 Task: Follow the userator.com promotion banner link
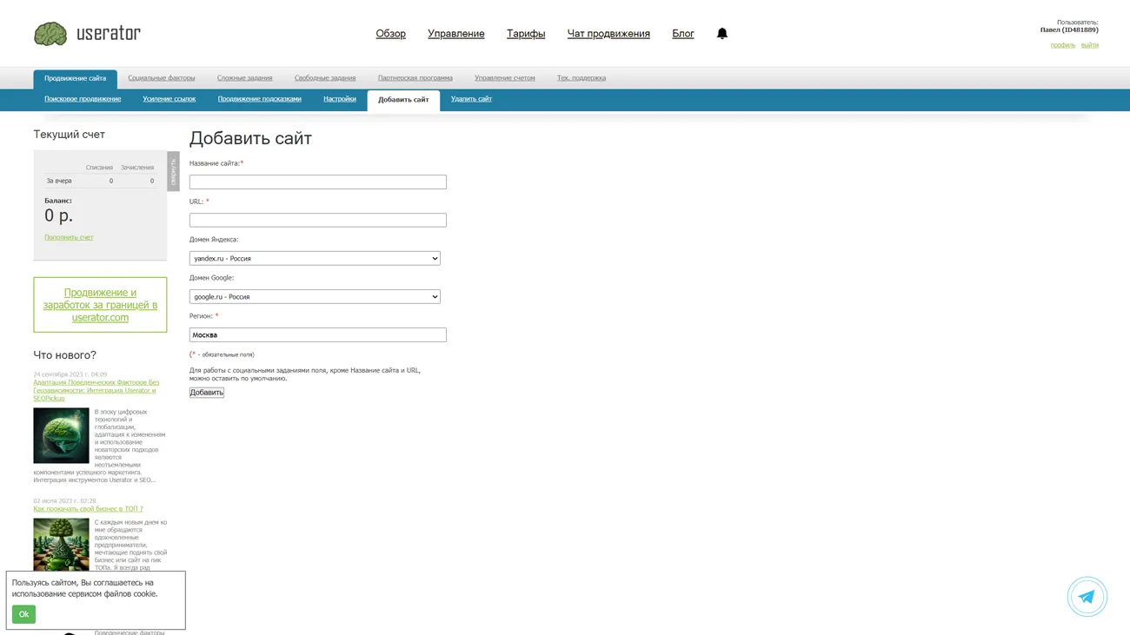click(x=100, y=305)
